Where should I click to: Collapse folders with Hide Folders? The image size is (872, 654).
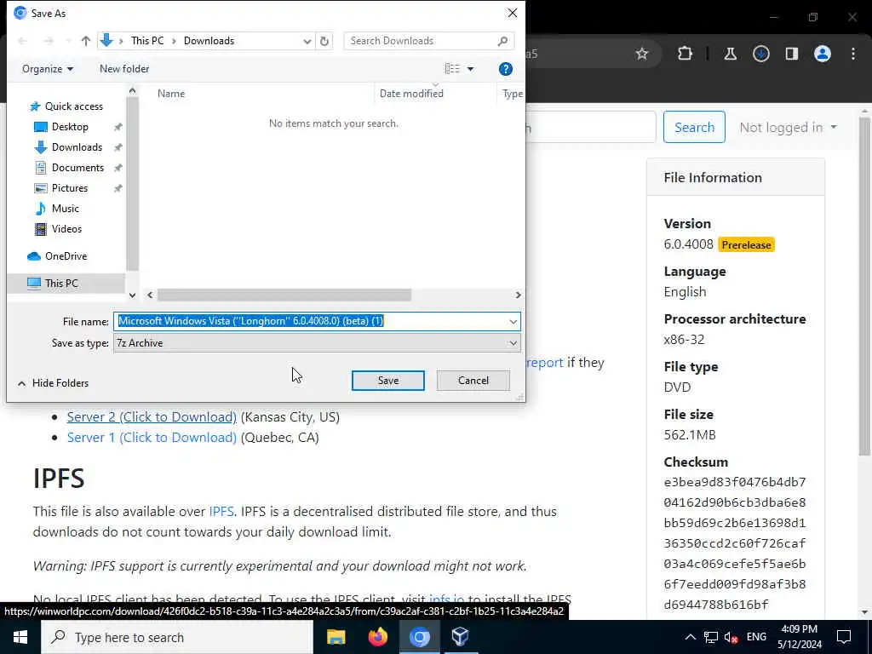(x=54, y=383)
